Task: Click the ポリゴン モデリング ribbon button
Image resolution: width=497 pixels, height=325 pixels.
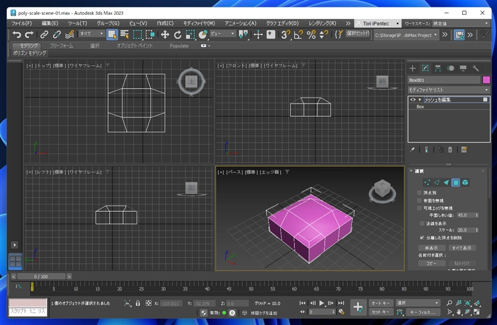Action: [x=29, y=53]
